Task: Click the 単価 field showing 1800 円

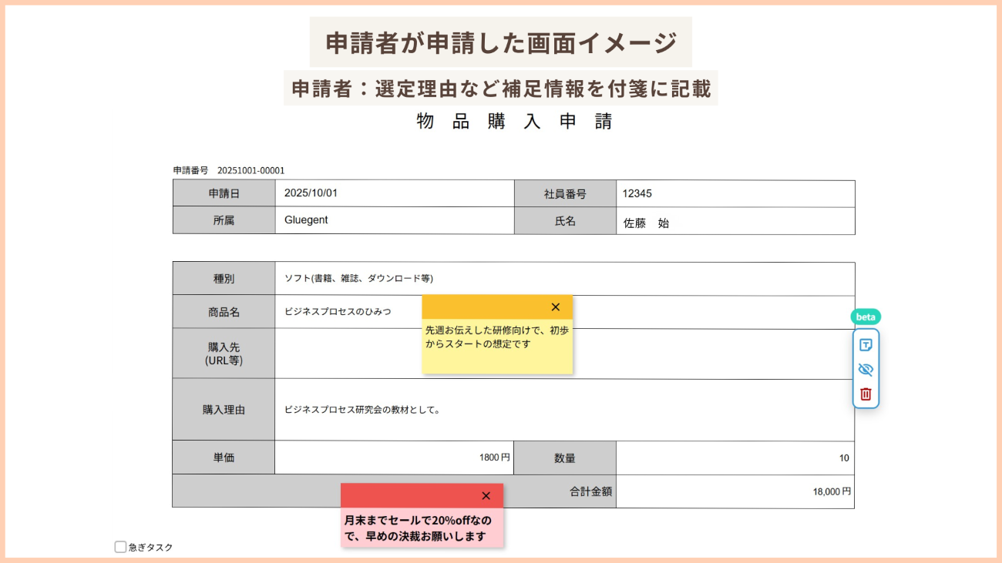Action: click(x=393, y=457)
